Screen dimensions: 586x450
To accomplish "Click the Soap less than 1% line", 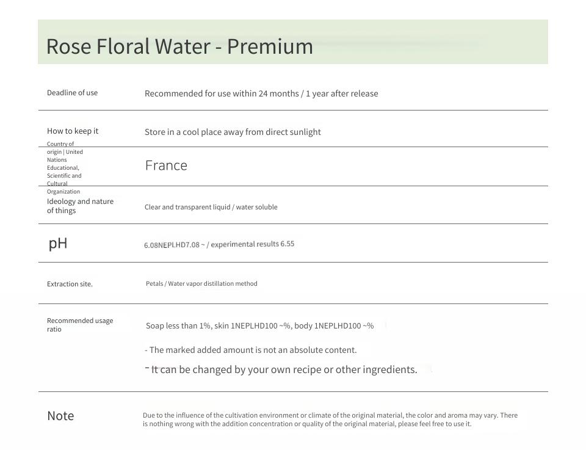I will click(x=260, y=326).
